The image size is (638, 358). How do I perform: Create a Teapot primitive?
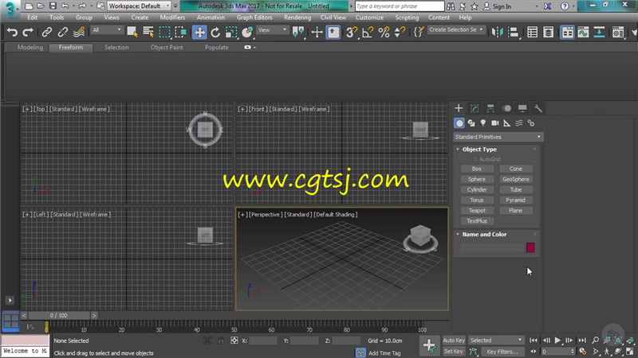(477, 211)
